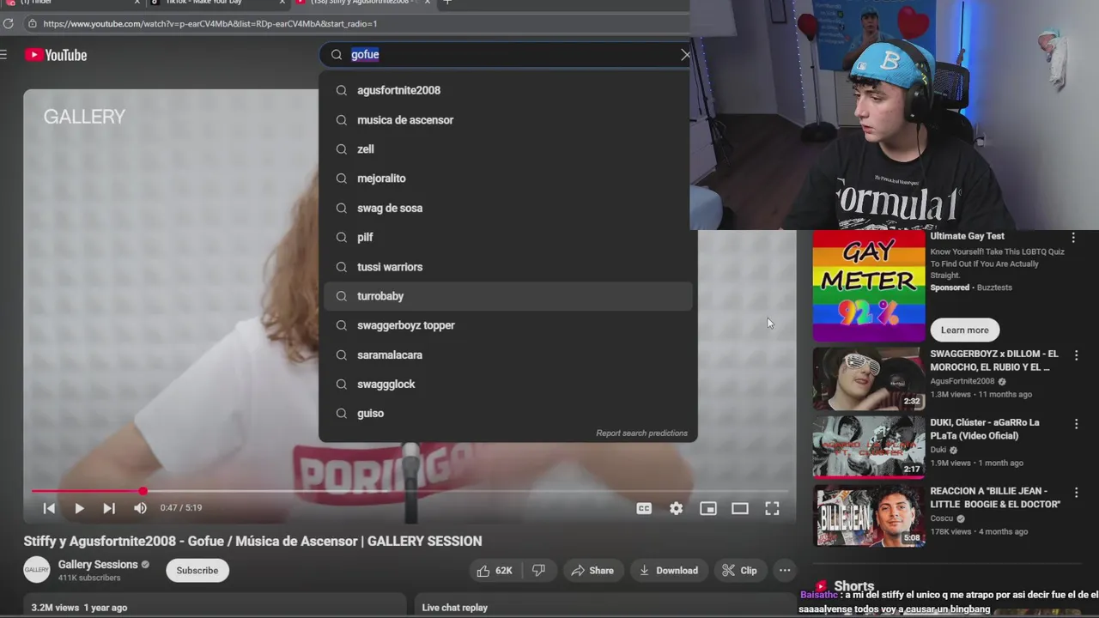1099x618 pixels.
Task: Select the 'musica de ascensor' search suggestion
Action: (507, 120)
